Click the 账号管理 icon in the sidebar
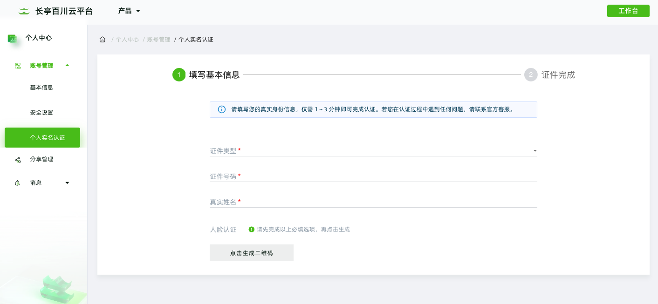 (x=18, y=66)
